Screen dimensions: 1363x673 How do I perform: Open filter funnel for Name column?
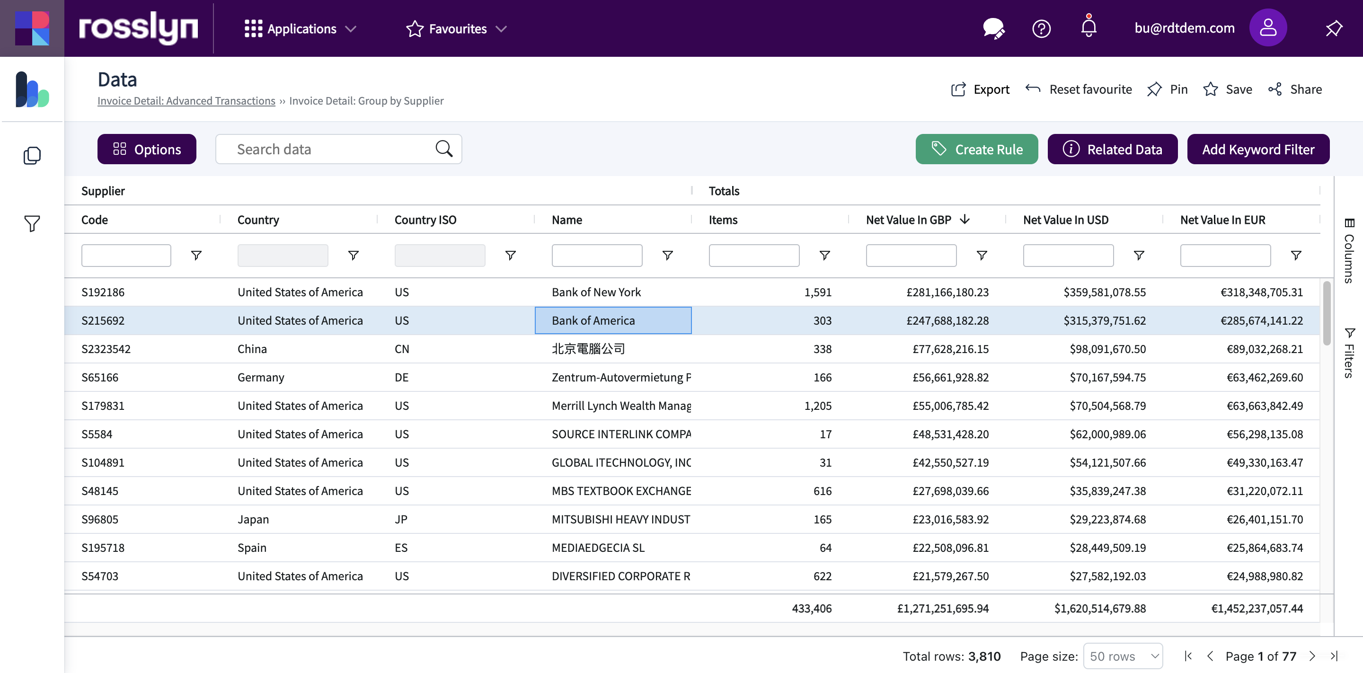pyautogui.click(x=668, y=256)
